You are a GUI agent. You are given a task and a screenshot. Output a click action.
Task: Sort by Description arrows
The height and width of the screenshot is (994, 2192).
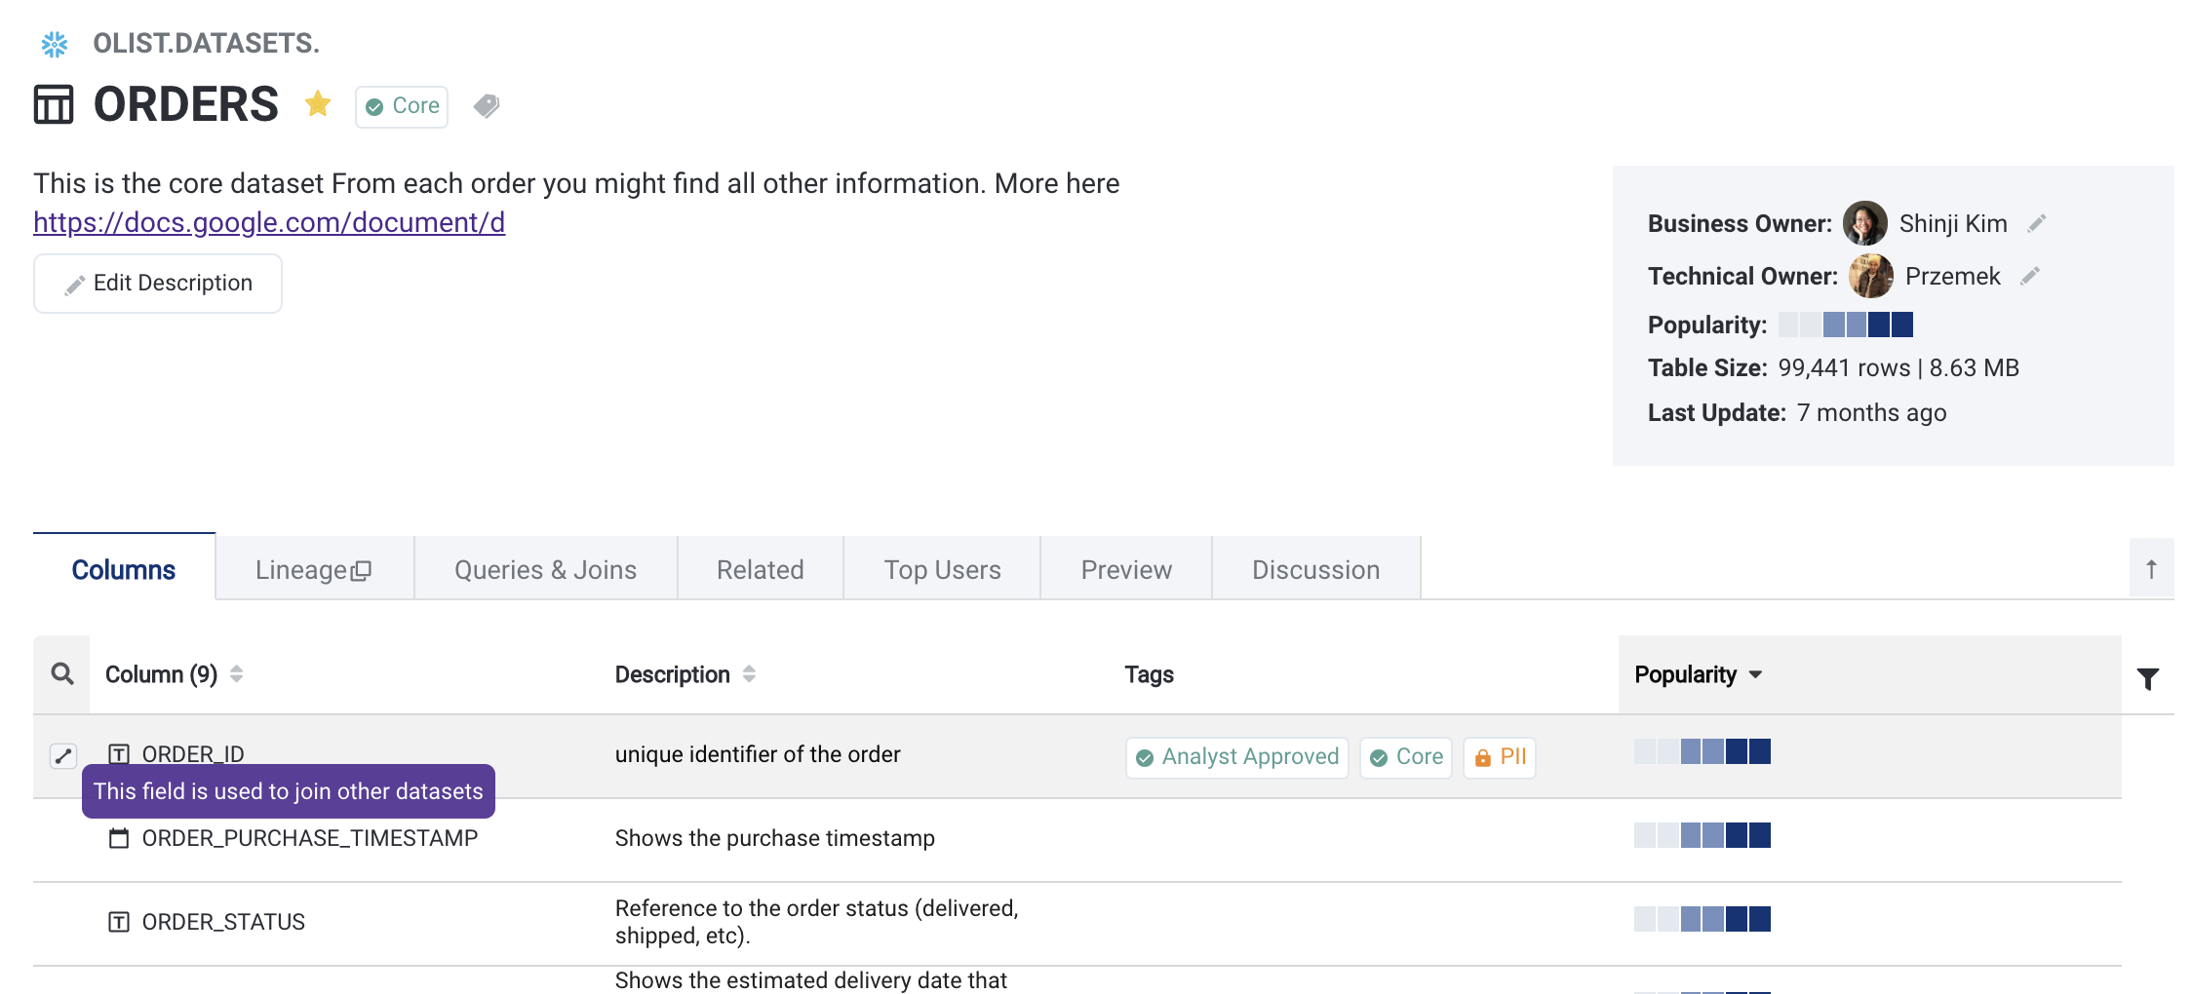749,674
